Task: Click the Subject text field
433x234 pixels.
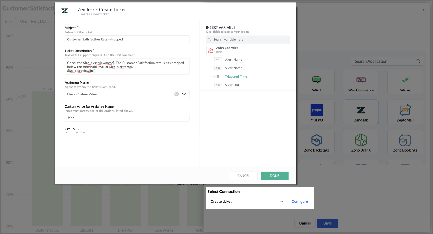Action: [x=127, y=39]
